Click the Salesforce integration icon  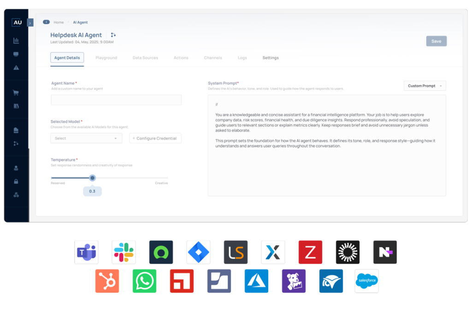366,281
